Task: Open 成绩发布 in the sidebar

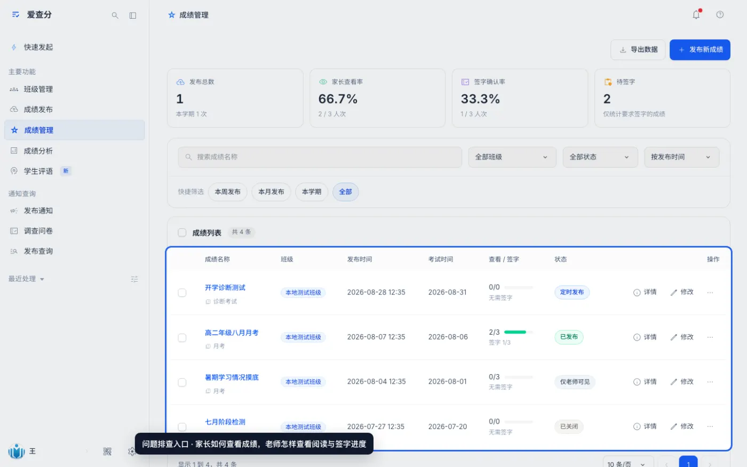Action: coord(74,109)
